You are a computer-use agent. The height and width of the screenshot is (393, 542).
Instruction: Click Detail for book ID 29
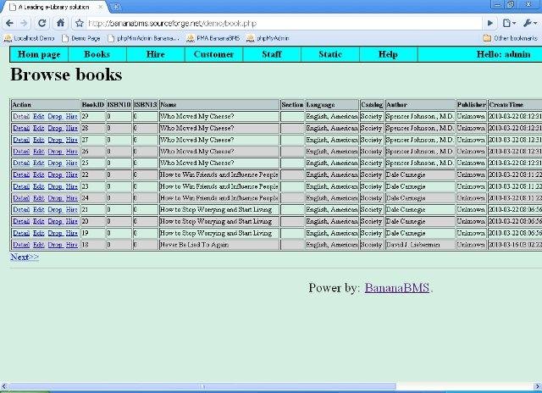[21, 117]
